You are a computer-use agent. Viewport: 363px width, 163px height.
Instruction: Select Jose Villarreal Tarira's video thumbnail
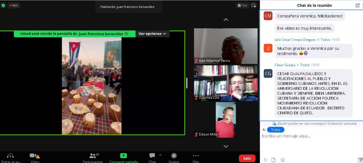coord(225,46)
